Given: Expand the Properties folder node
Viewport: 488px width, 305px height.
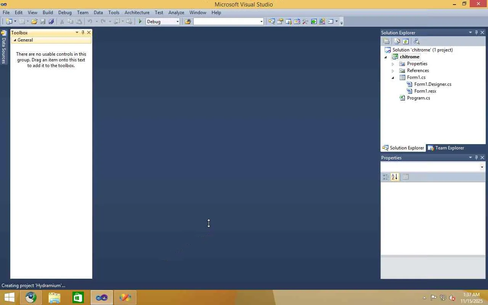Looking at the screenshot, I should [x=393, y=64].
